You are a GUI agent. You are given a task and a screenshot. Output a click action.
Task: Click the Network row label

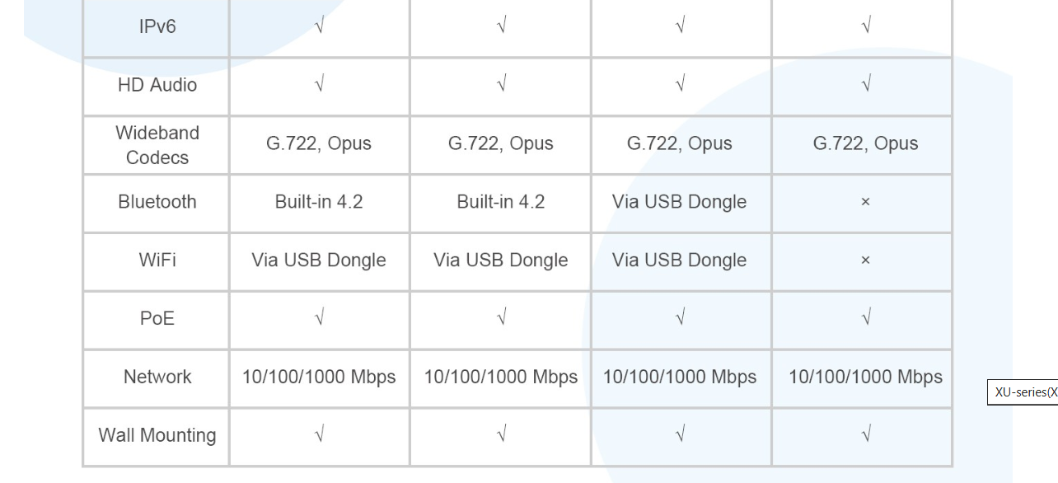click(x=157, y=377)
